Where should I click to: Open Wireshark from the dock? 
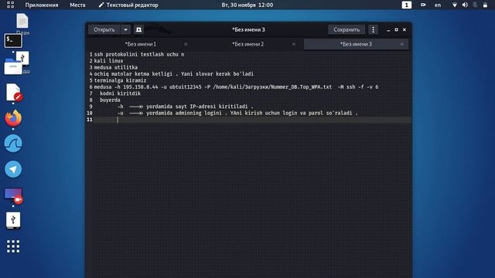pyautogui.click(x=13, y=144)
